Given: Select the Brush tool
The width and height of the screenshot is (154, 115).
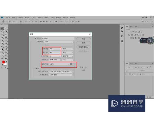Looking at the screenshot, I should pyautogui.click(x=2, y=40).
